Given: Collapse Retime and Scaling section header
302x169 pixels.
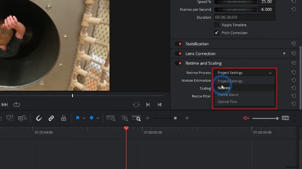Looking at the screenshot, I should click(203, 63).
